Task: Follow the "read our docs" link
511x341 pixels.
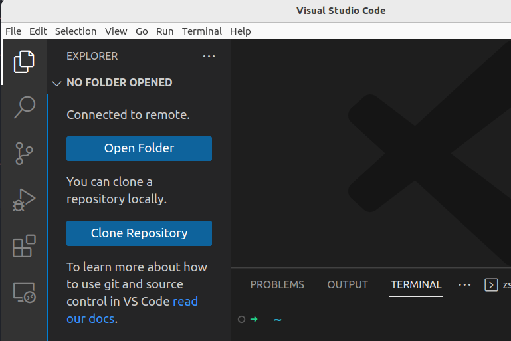Action: 185,302
